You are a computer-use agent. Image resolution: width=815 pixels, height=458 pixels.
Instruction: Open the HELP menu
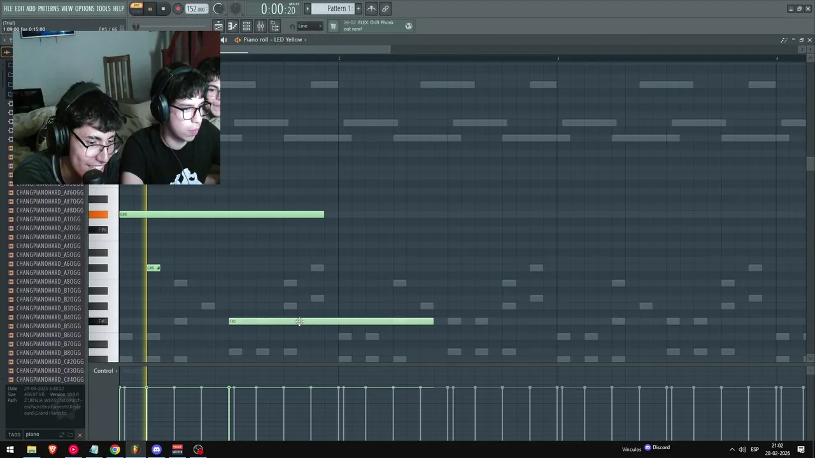[x=118, y=9]
